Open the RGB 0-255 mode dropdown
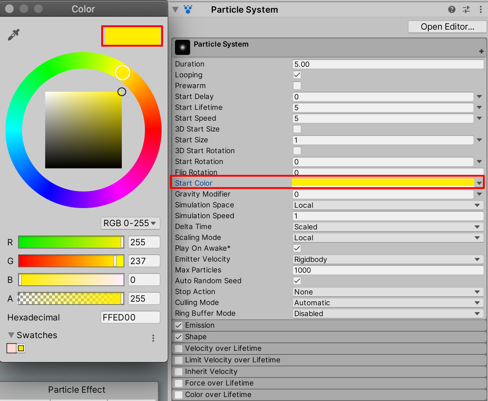This screenshot has width=488, height=401. pos(130,223)
